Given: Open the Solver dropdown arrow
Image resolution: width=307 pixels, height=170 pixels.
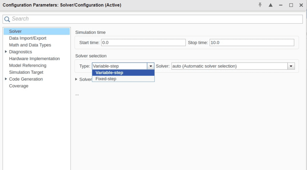Looking at the screenshot, I should point(291,66).
